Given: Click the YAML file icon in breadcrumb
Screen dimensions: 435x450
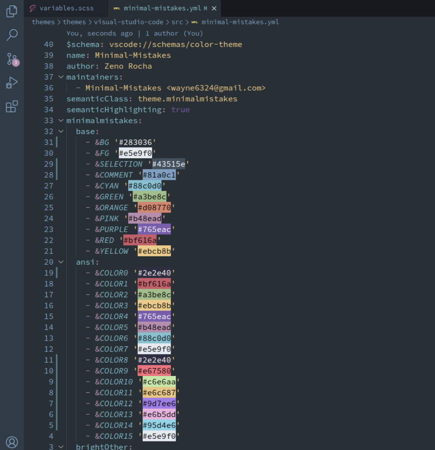Looking at the screenshot, I should pyautogui.click(x=195, y=22).
